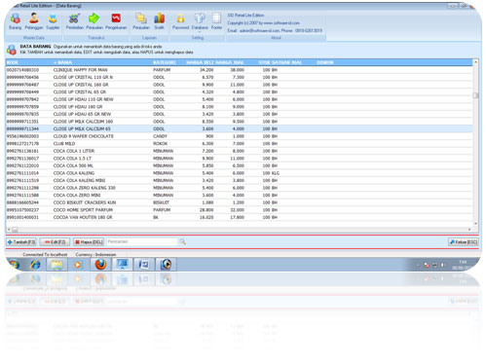Open the Pengeluaran expense icon

click(x=116, y=21)
